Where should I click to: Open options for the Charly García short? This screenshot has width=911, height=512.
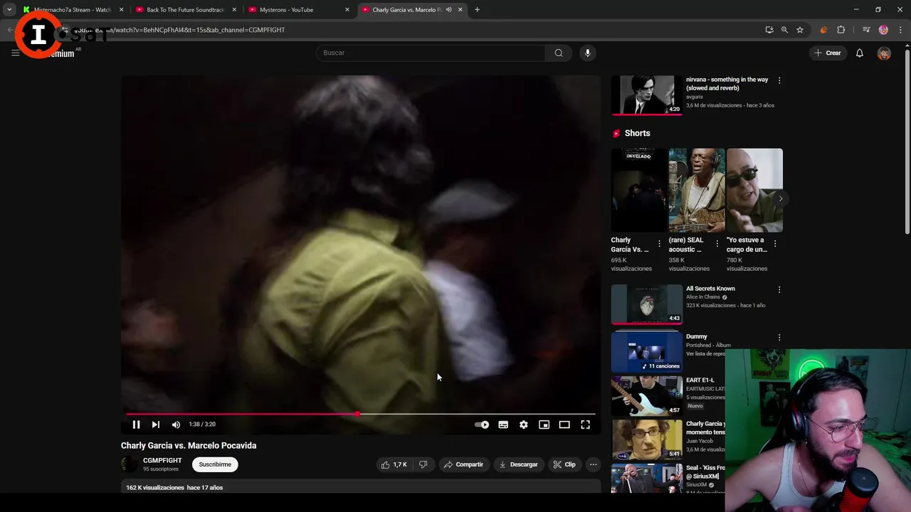click(659, 244)
